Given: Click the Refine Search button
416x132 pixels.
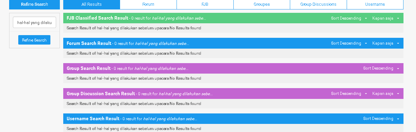Looking at the screenshot, I should [34, 40].
